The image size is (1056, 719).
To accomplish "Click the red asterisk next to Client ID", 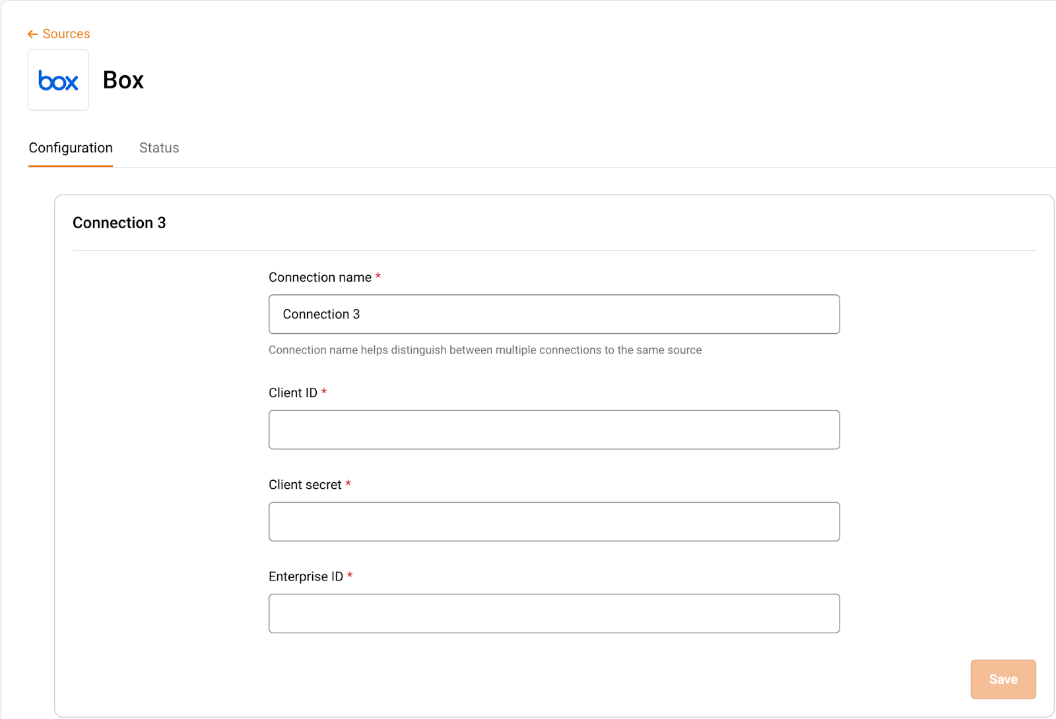I will 324,392.
